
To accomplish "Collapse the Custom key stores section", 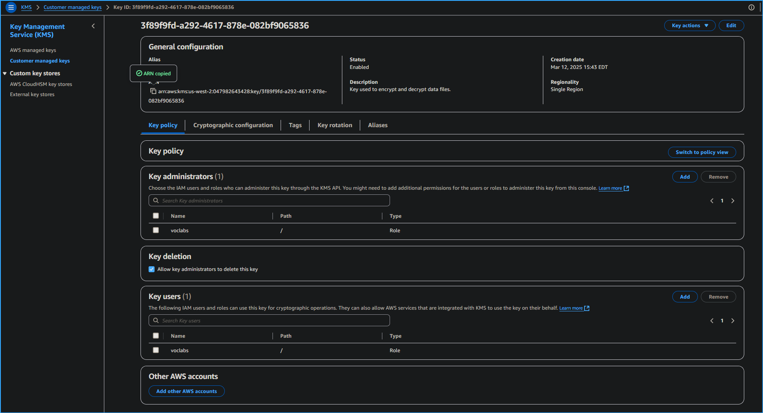I will click(x=5, y=74).
